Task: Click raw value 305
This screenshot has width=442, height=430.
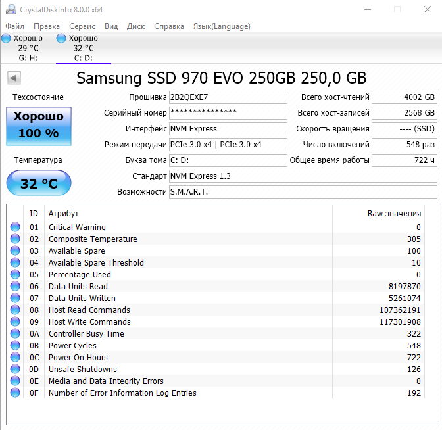Action: pyautogui.click(x=414, y=239)
